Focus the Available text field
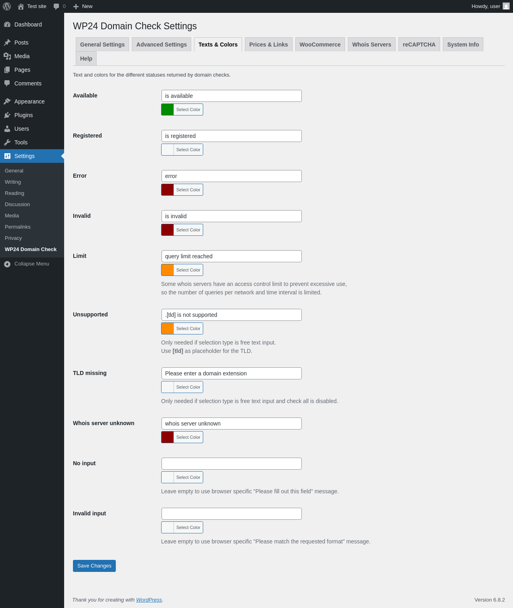 coord(231,96)
